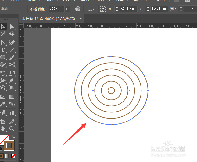
Task: Select the Rotate tool
Action: (3, 73)
